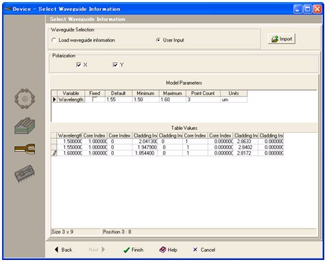
Task: Click the cladding index cell 1.947900
Action: pos(145,147)
